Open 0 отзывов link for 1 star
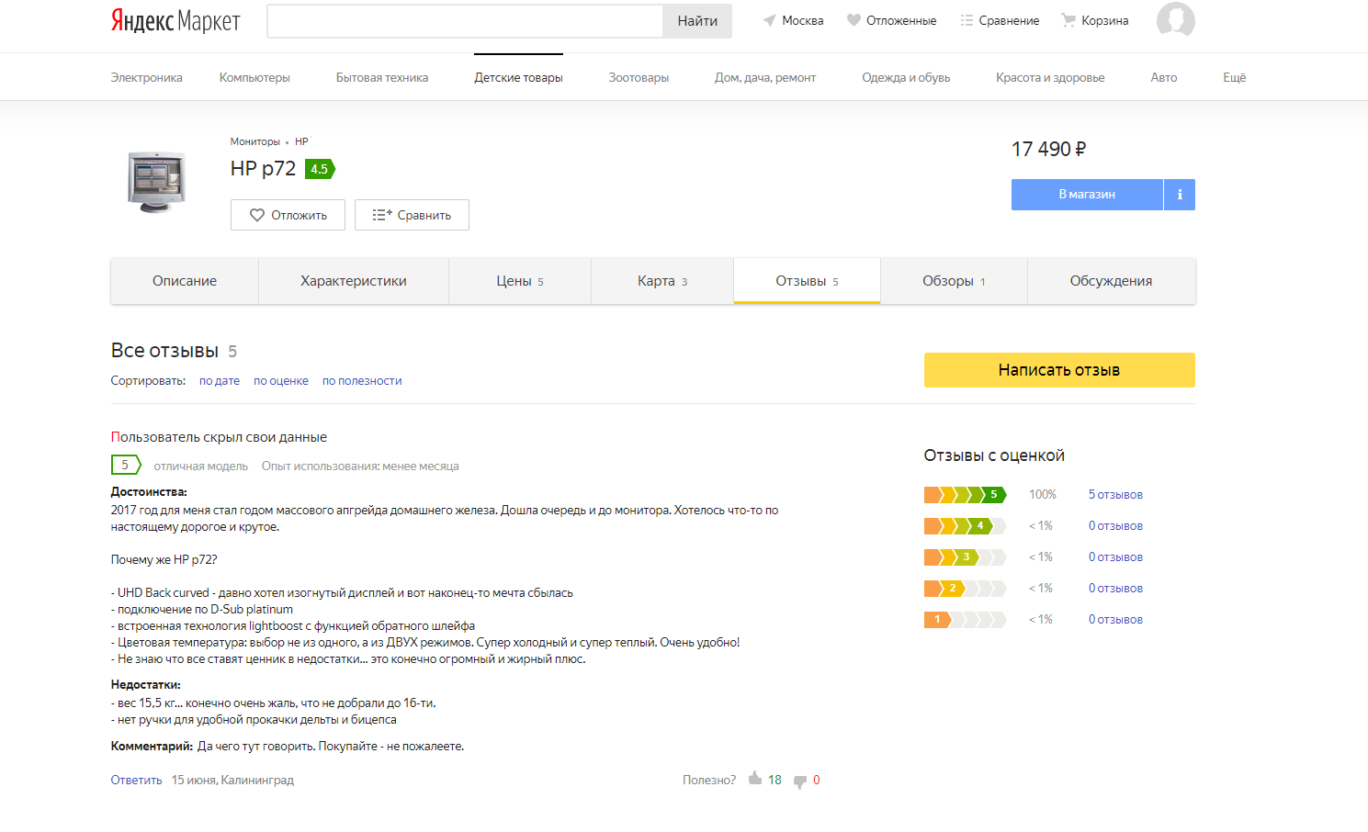The width and height of the screenshot is (1368, 832). coord(1115,619)
